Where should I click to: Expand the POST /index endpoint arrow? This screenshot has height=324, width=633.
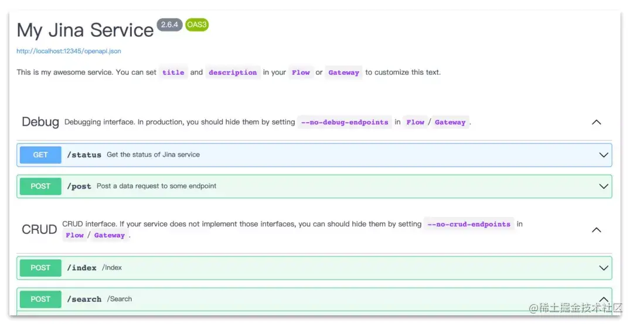[604, 268]
